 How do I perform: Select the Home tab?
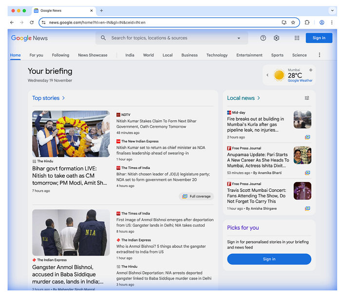tap(15, 55)
